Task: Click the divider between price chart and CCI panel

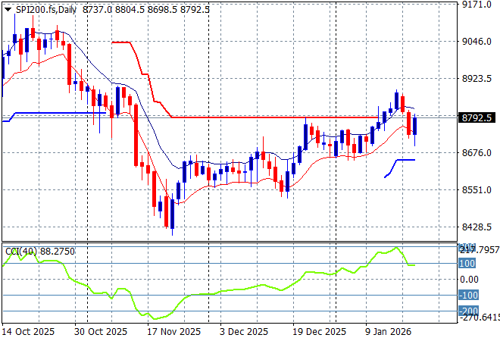Action: (227, 242)
